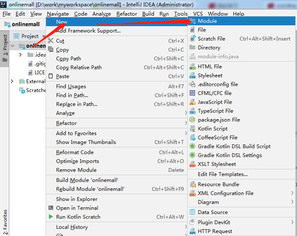Open the Add to Favorites submenu arrow
297x236 pixels.
point(186,133)
